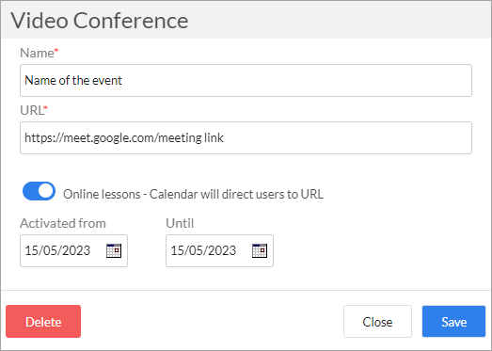
Task: Click the Until label
Action: pos(180,223)
